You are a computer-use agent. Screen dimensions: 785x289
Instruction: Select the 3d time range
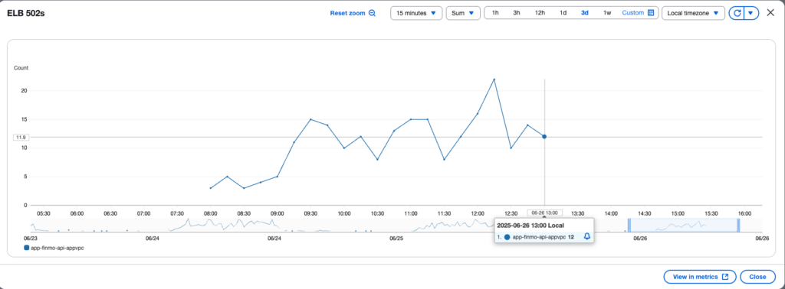pos(585,13)
